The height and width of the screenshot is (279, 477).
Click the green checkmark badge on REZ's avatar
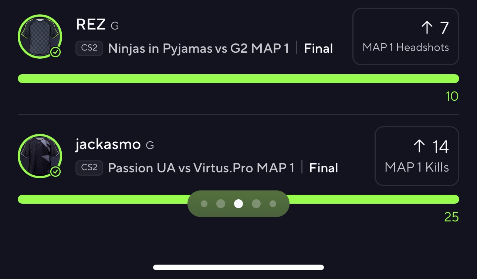(x=55, y=52)
